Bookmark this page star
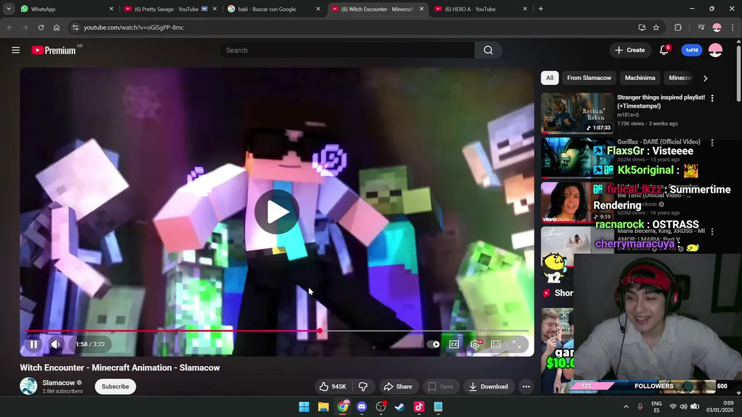This screenshot has width=742, height=417. point(656,27)
